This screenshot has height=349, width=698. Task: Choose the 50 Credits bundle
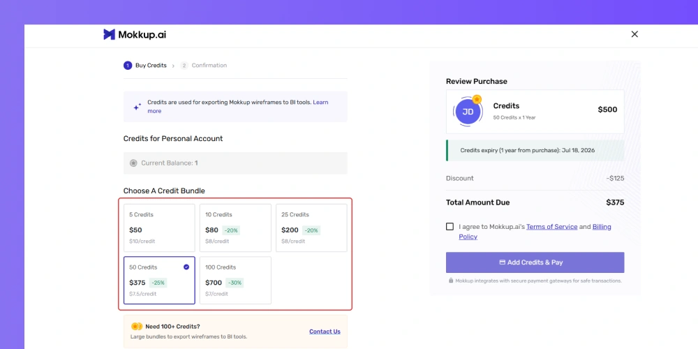159,281
